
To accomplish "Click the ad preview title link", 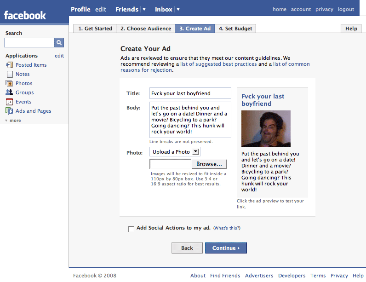I will 263,100.
